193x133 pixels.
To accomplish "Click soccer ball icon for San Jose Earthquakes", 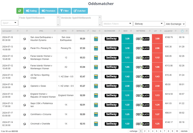I will pos(24,39).
